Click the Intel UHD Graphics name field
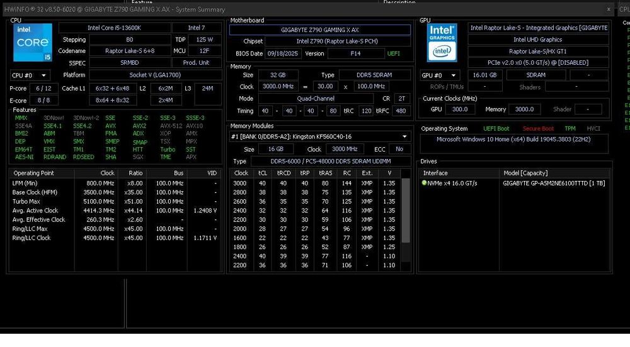 click(538, 39)
